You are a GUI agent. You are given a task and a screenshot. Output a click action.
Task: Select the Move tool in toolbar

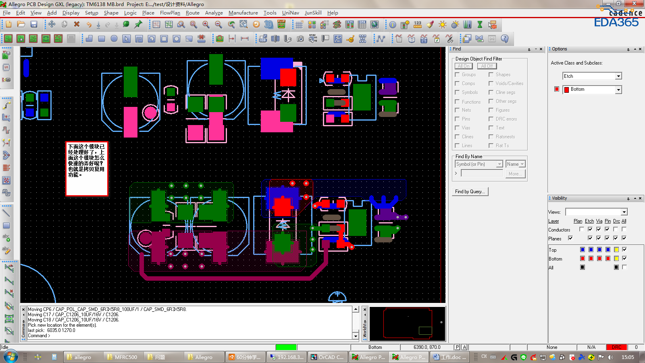[x=52, y=25]
